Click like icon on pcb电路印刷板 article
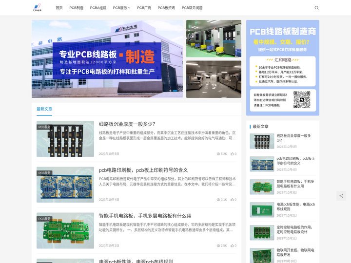 point(233,200)
